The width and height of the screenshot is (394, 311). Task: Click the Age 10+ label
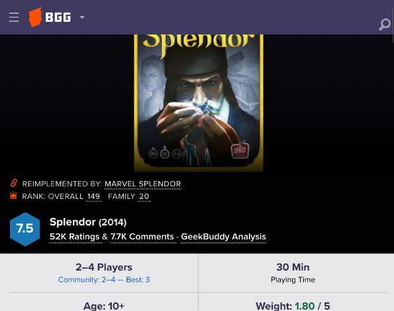tap(104, 306)
